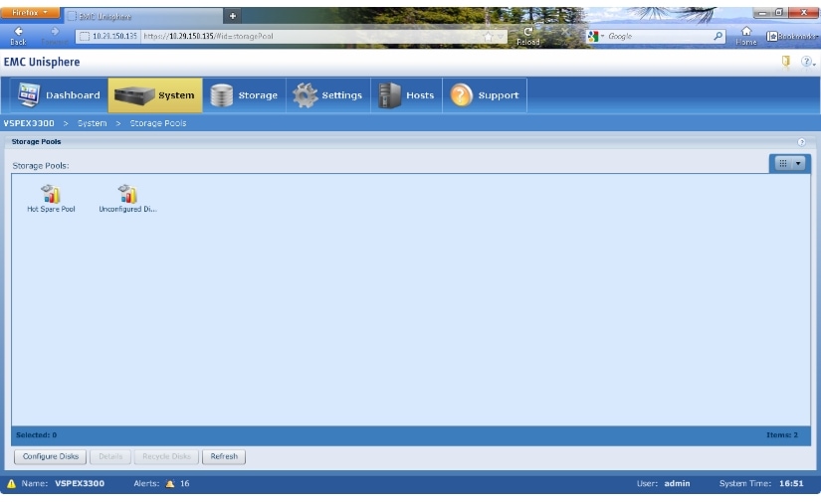
Task: Click the alerts bell icon in status bar
Action: pos(170,484)
